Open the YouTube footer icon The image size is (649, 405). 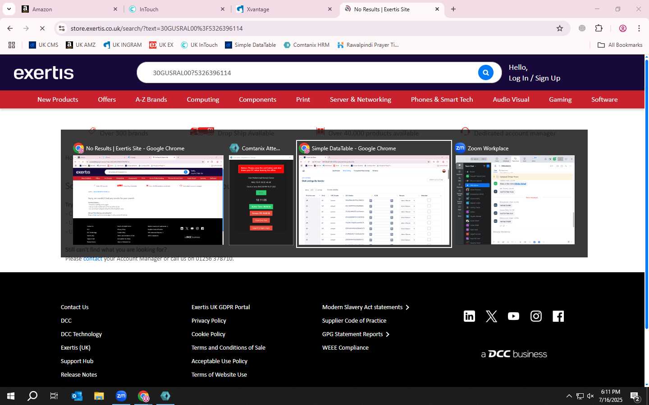point(513,316)
